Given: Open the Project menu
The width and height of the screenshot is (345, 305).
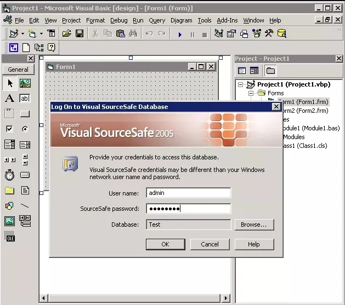Looking at the screenshot, I should tap(71, 20).
